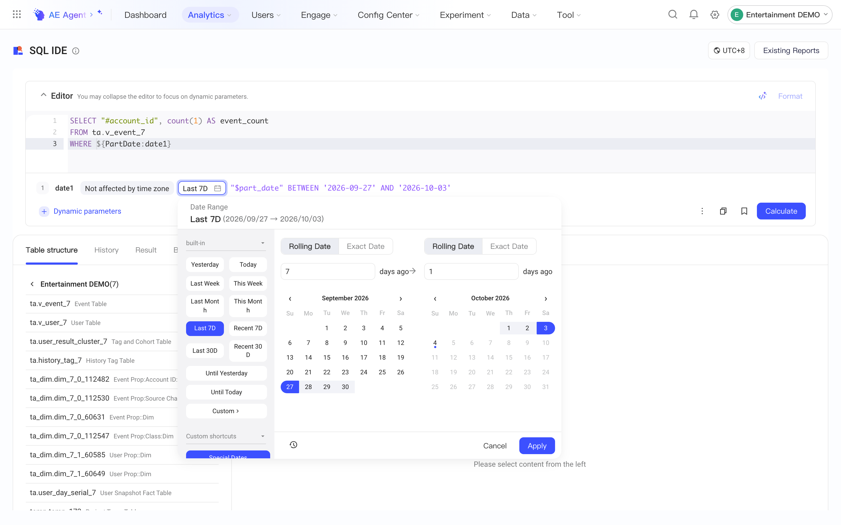Select the Recent 7D preset
841x525 pixels.
click(x=248, y=328)
